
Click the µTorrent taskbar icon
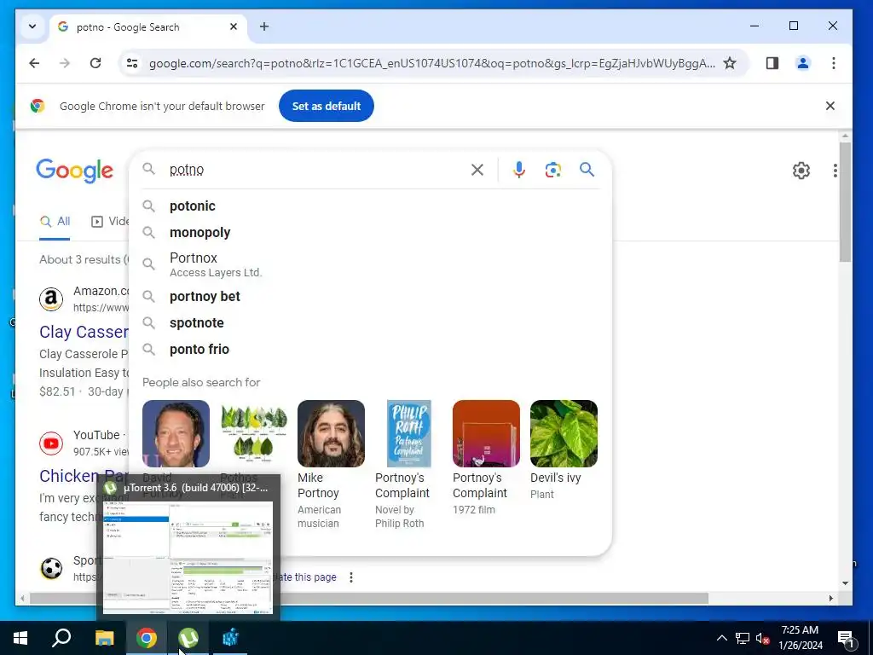pos(188,638)
